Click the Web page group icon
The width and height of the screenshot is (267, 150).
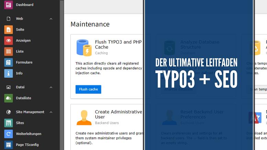[9, 19]
